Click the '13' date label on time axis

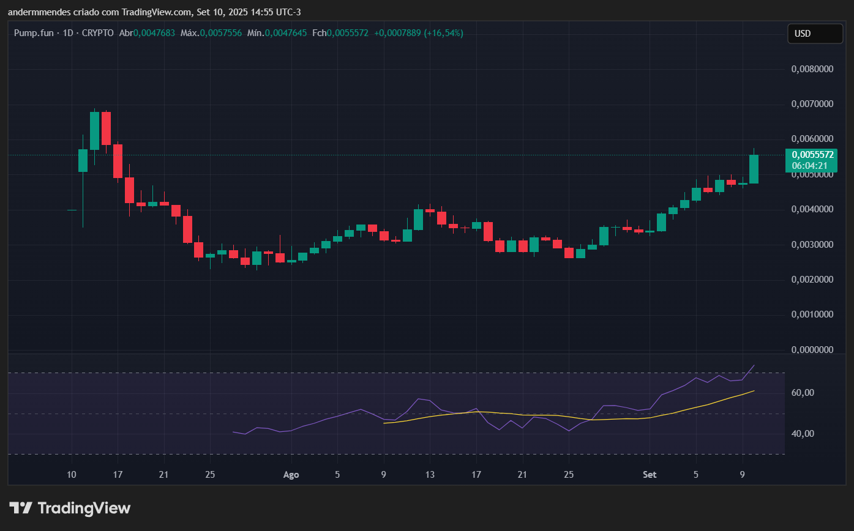(x=430, y=475)
